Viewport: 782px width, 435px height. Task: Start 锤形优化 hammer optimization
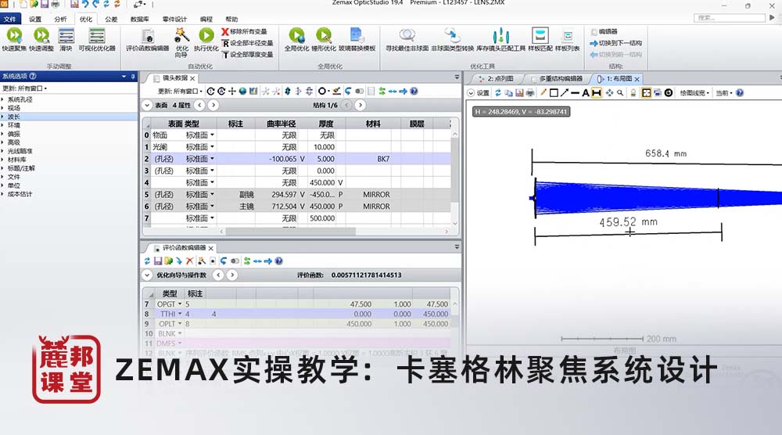pos(324,39)
